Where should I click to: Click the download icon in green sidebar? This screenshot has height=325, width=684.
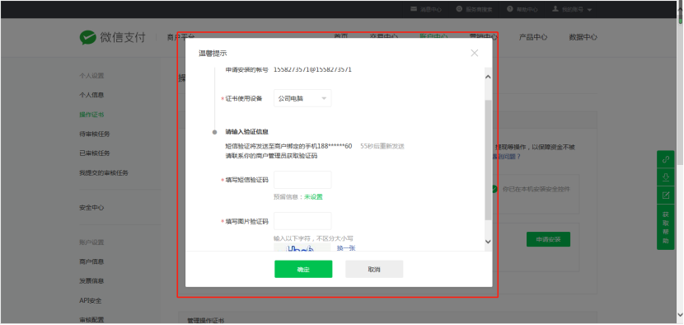(x=666, y=177)
